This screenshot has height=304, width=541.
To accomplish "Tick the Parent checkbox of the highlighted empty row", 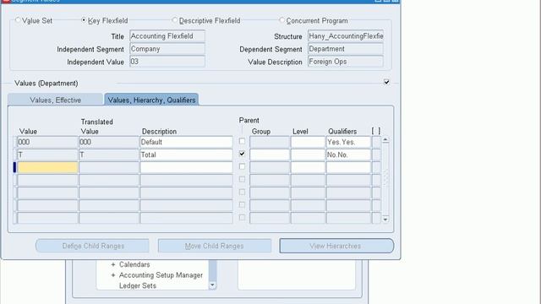I will click(242, 166).
